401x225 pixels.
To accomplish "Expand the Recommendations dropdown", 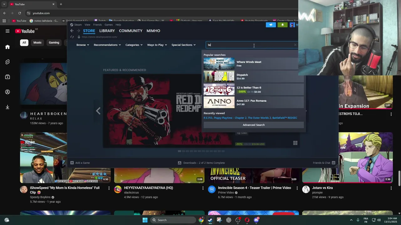I will pyautogui.click(x=107, y=45).
